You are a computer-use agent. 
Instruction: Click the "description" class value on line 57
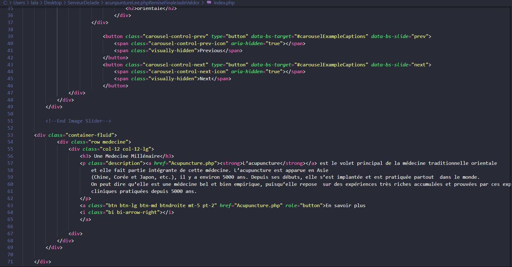click(124, 163)
